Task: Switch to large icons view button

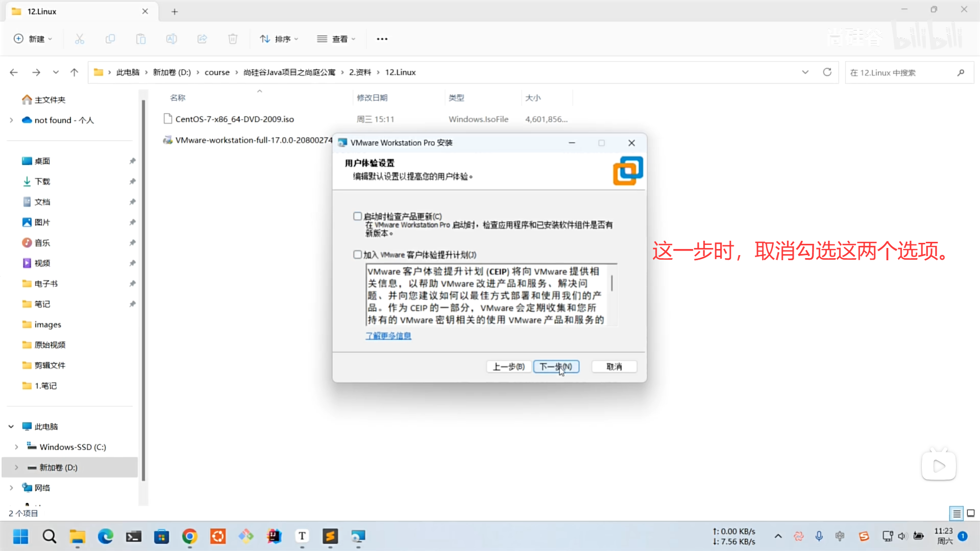Action: click(971, 513)
